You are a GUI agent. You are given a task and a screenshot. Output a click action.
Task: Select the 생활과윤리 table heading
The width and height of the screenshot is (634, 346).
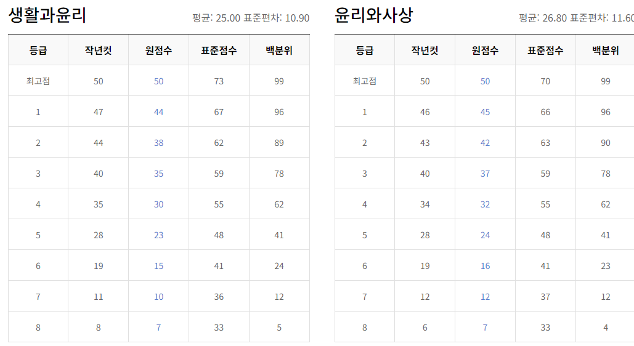pos(47,15)
